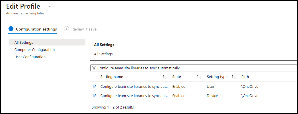The height and width of the screenshot is (114, 298).
Task: Click the filter funnel icon
Action: (94, 68)
